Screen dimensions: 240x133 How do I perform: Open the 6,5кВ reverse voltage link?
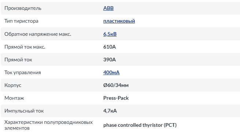click(x=110, y=34)
